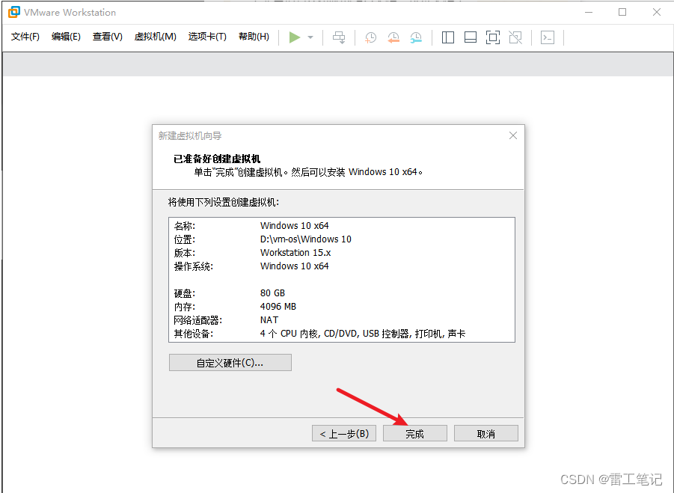Revert to snapshot toolbar icon
The image size is (674, 493).
(393, 37)
